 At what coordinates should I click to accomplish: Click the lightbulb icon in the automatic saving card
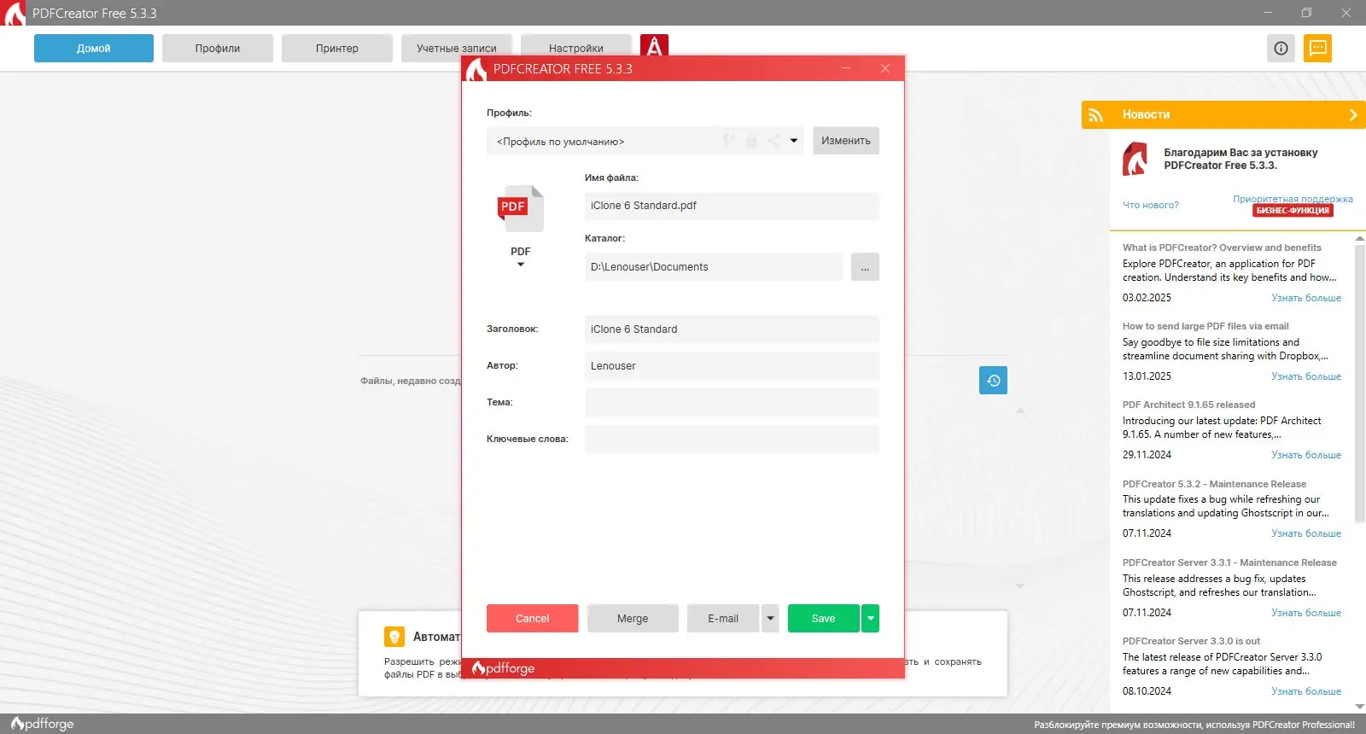394,637
